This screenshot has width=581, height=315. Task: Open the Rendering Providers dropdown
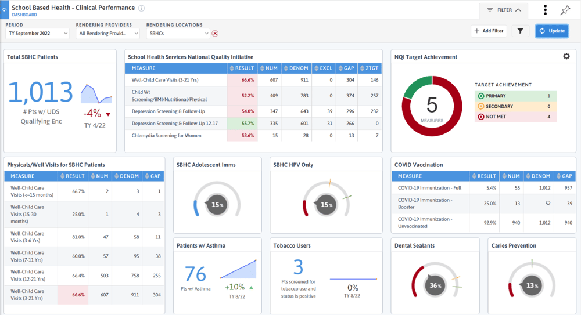[x=108, y=33]
